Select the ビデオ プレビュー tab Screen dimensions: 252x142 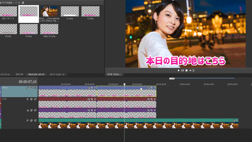click(x=114, y=75)
